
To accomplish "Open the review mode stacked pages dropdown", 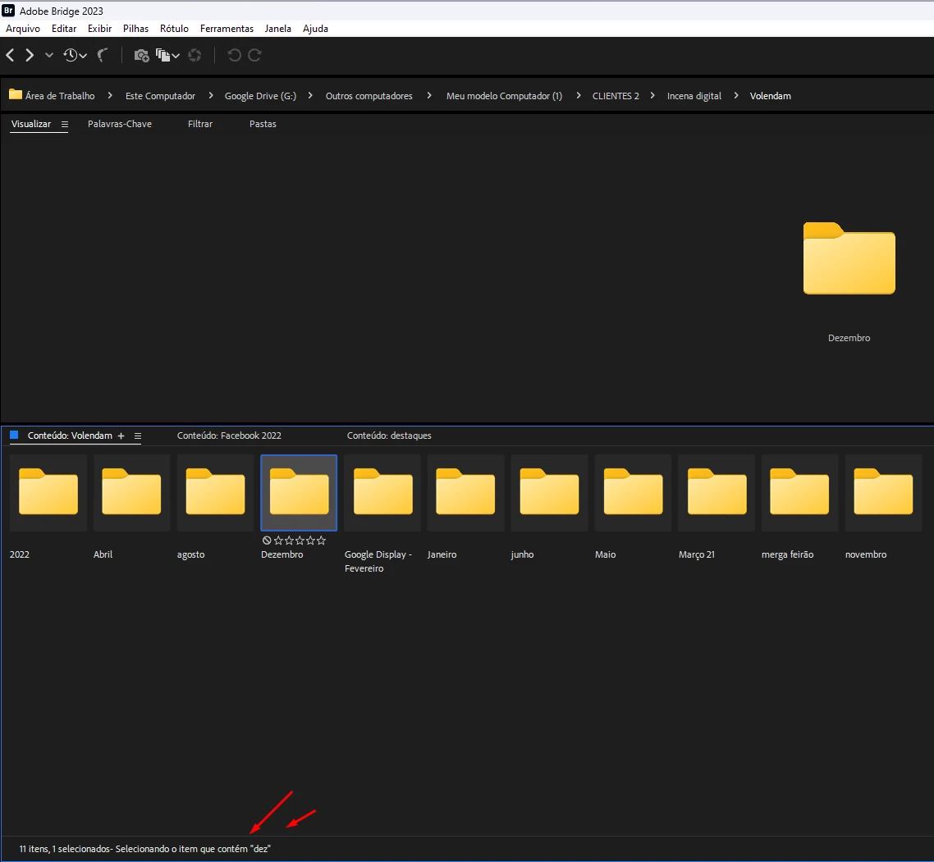I will point(167,56).
